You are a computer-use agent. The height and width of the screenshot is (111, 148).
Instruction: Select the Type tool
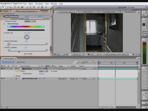click(x=34, y=7)
